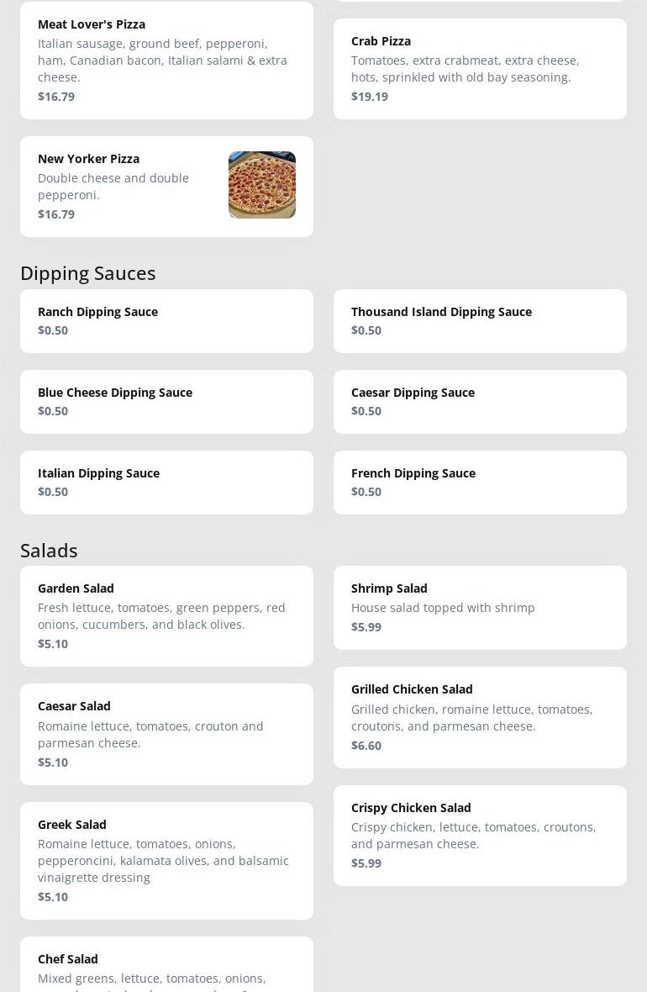
Task: Pick the Crispy Chicken Salad
Action: tap(480, 835)
